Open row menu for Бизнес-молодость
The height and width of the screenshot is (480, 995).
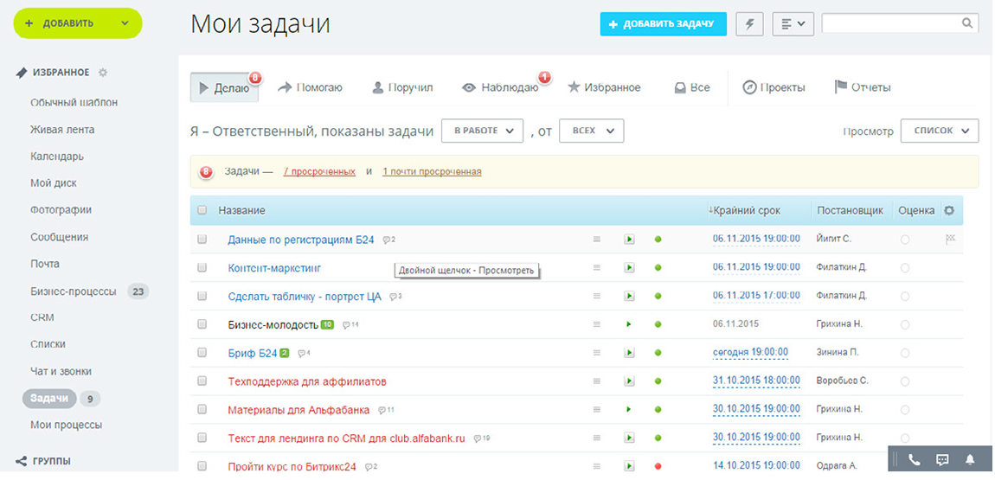pyautogui.click(x=596, y=324)
